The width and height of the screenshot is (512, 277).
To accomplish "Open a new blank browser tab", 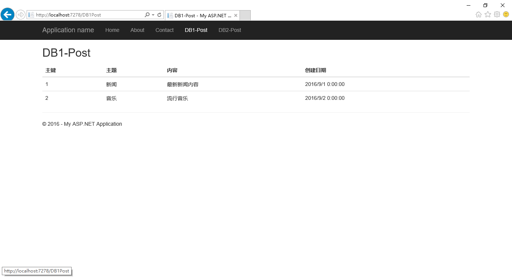I will click(x=245, y=15).
